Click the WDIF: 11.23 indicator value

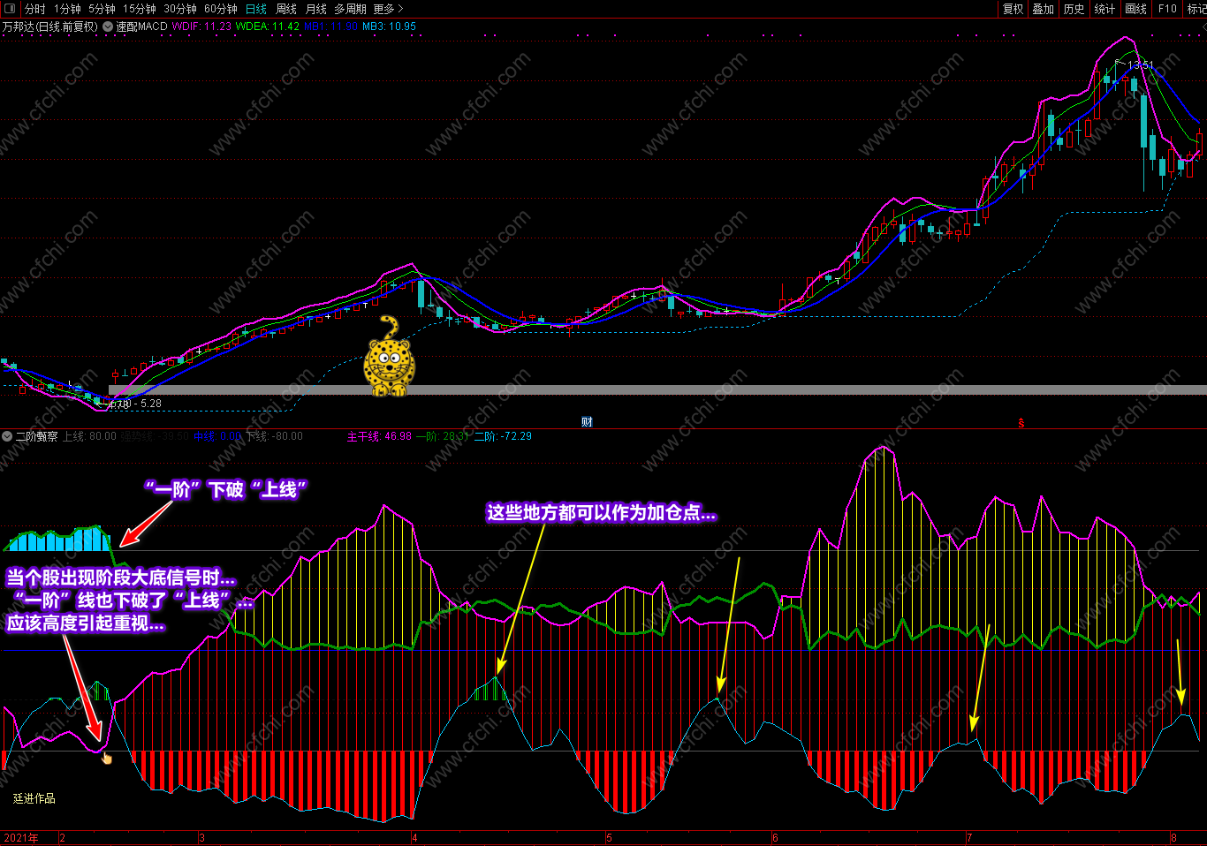click(x=201, y=26)
